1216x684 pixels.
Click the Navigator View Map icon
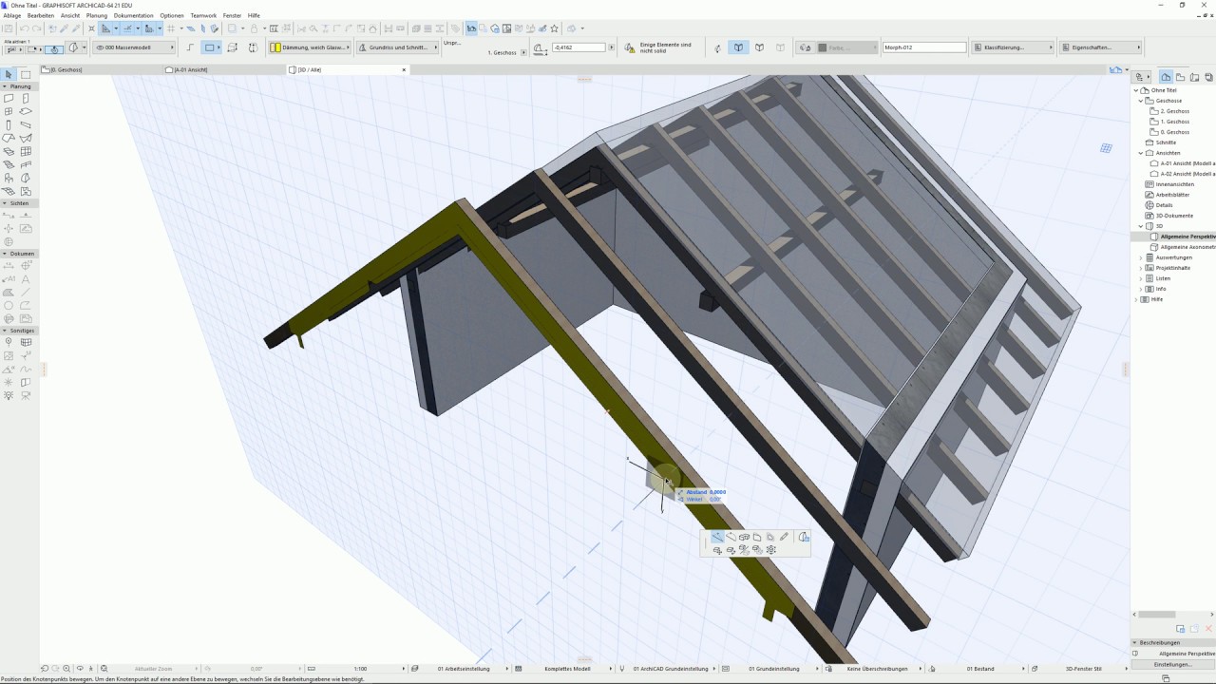[x=1180, y=77]
